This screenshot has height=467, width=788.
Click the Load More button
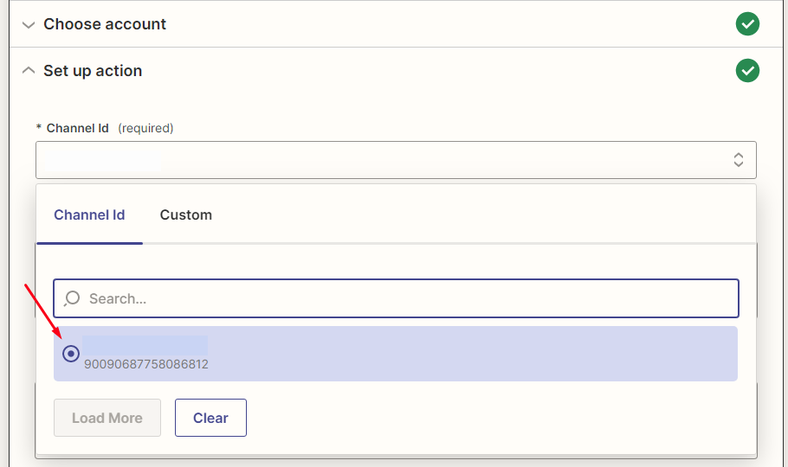[107, 418]
